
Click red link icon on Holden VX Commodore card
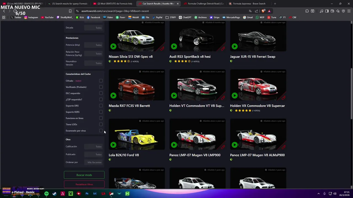click(x=284, y=98)
